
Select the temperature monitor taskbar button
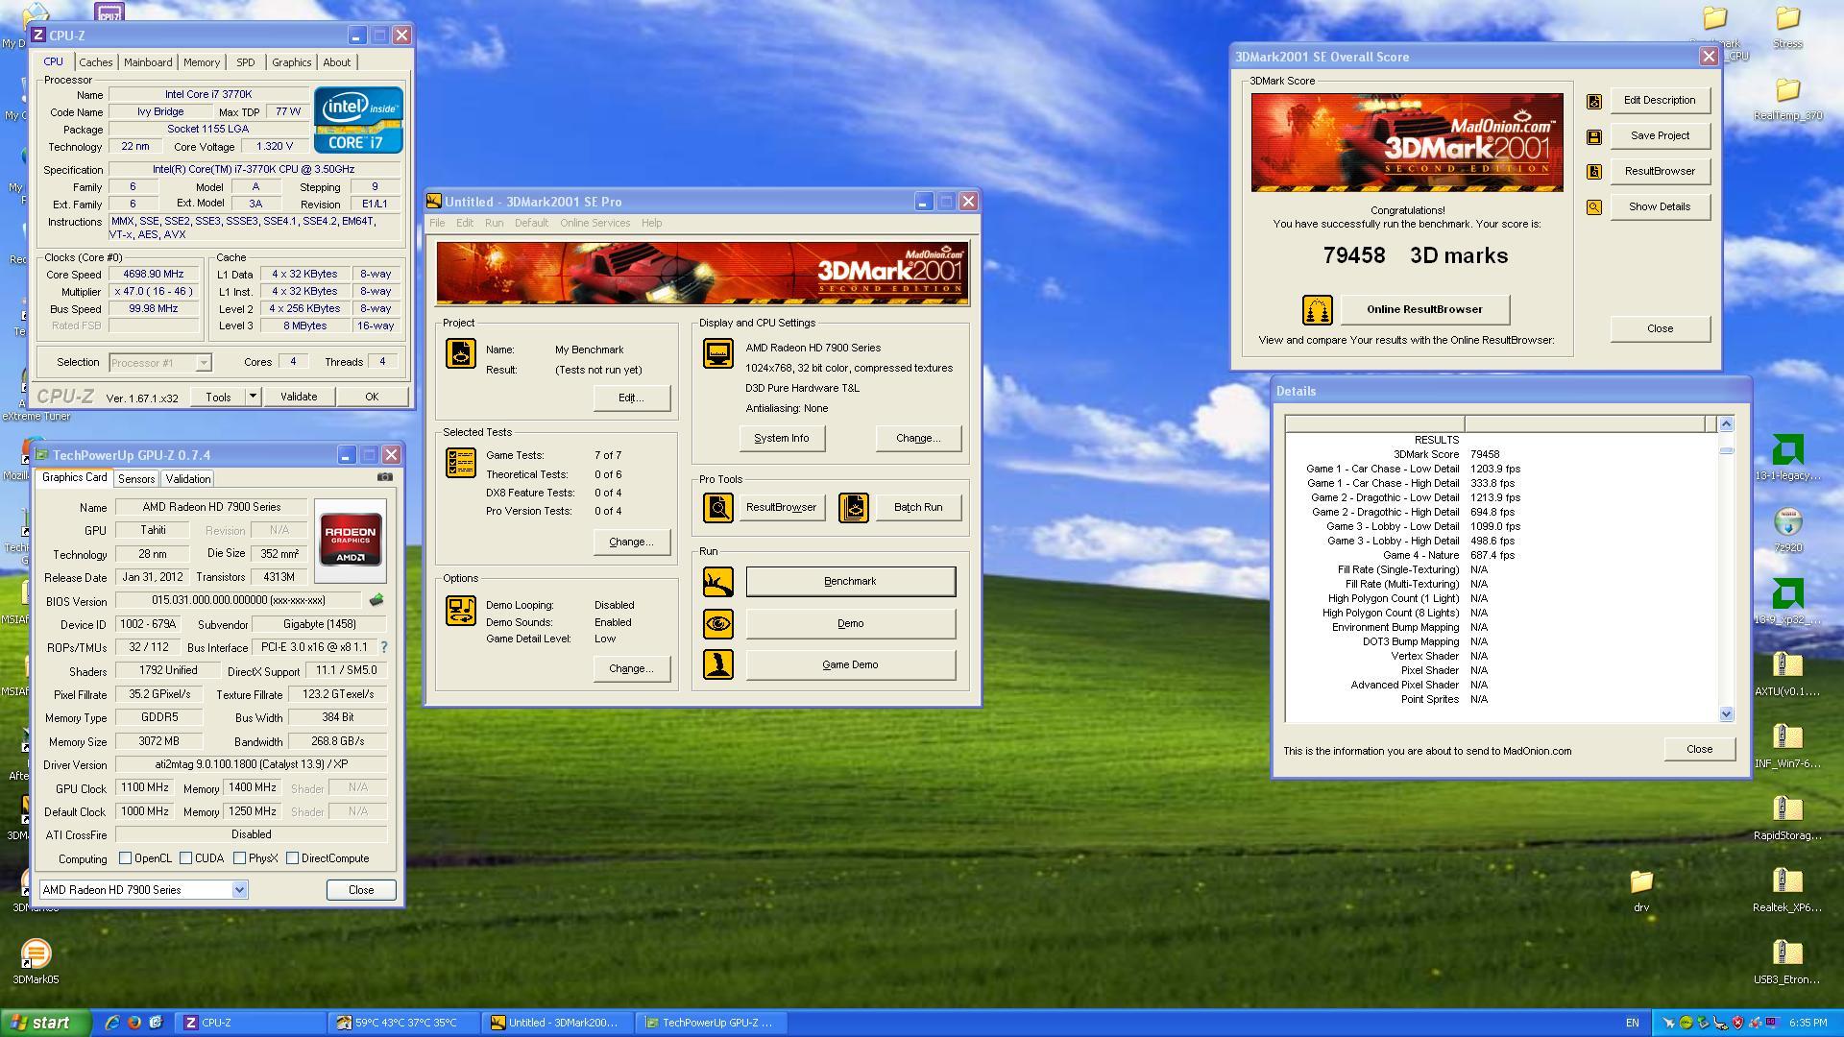pos(405,1023)
